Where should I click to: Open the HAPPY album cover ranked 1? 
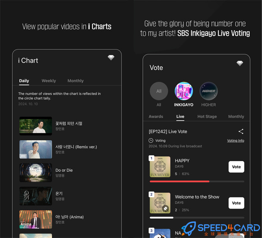[x=160, y=167]
